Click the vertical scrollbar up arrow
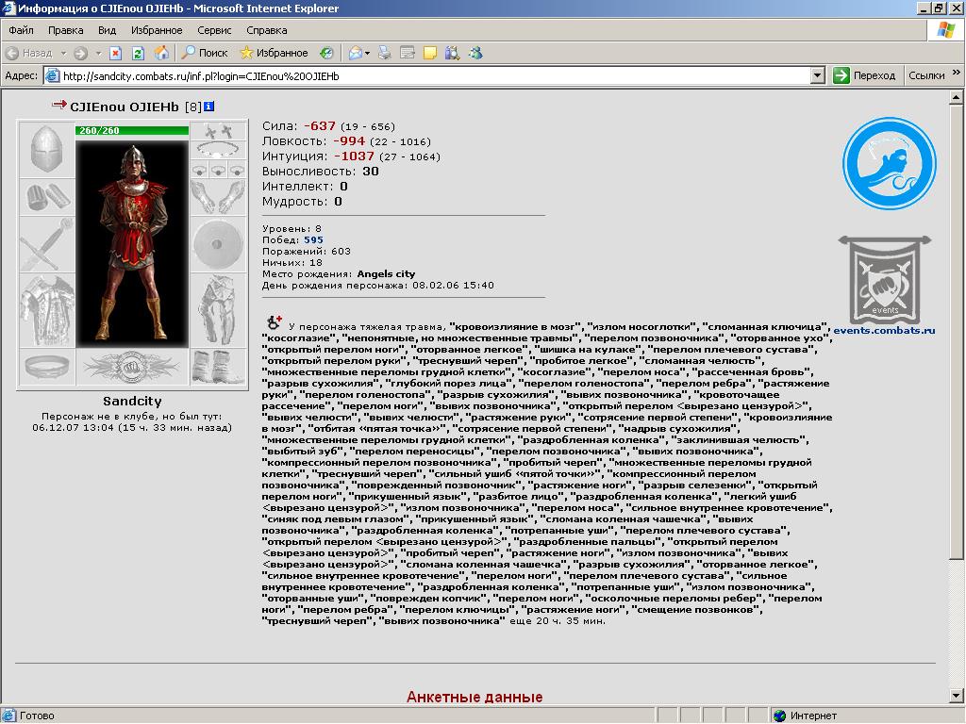Screen dimensions: 966x724 pyautogui.click(x=956, y=97)
